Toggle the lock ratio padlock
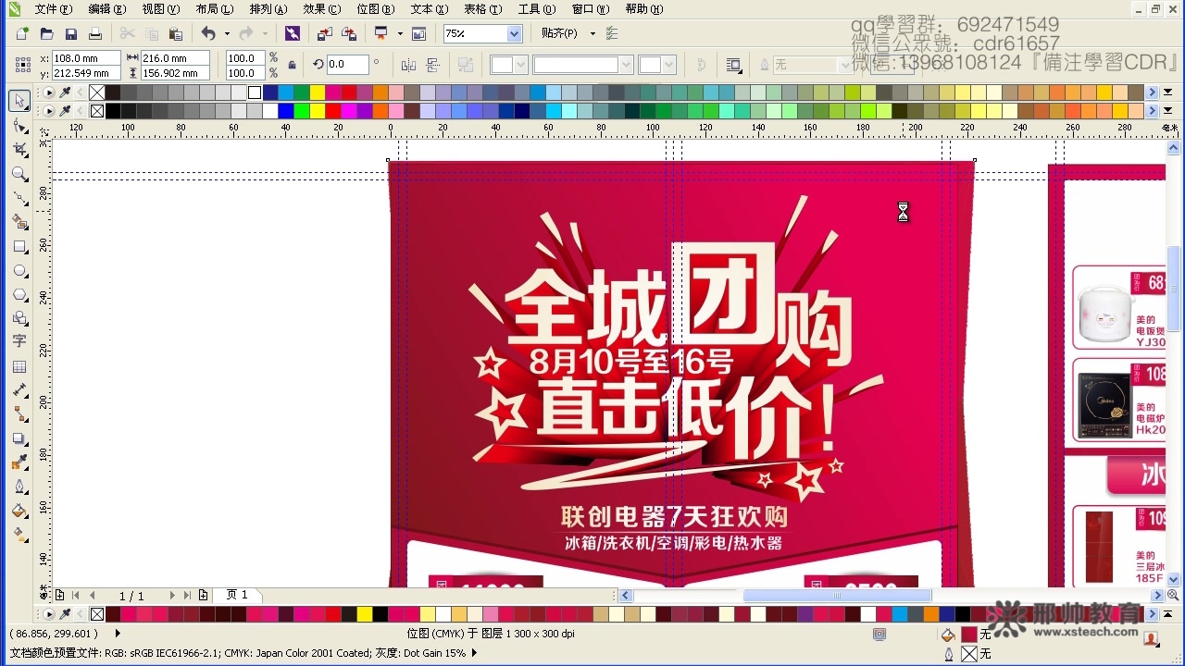This screenshot has width=1185, height=666. [x=293, y=65]
